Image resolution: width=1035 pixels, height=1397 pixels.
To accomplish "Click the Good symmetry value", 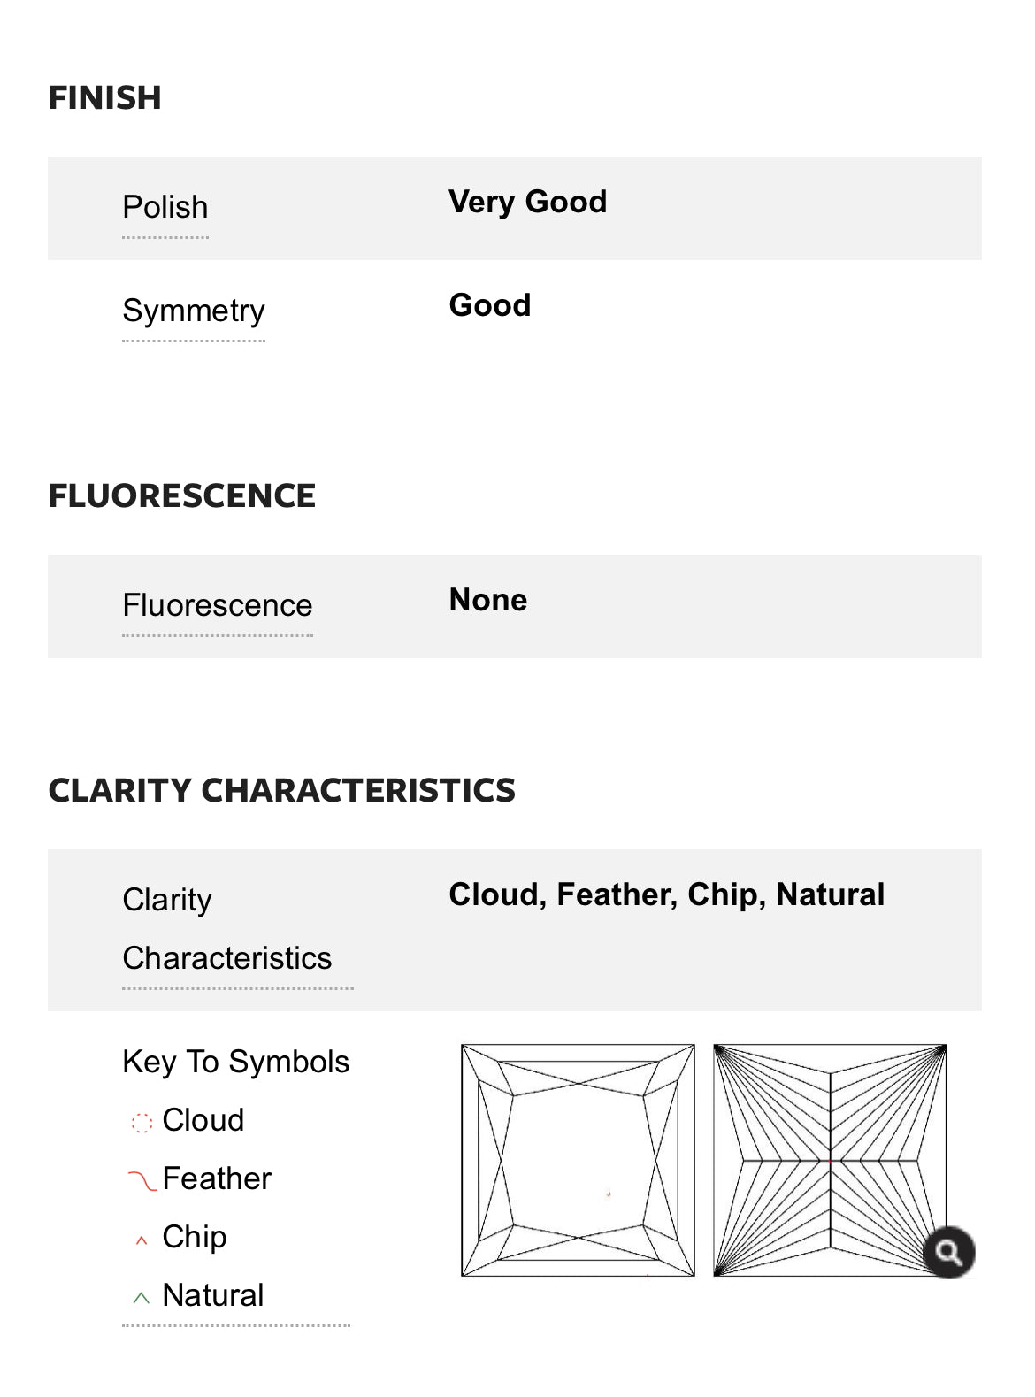I will coord(490,306).
